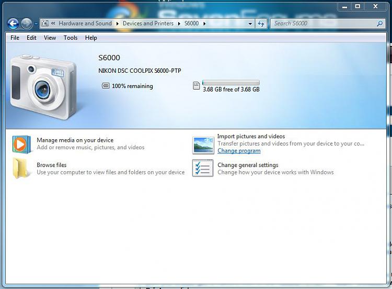Image resolution: width=392 pixels, height=289 pixels.
Task: Open the recent pages dropdown beside the navigation arrows
Action: (x=36, y=24)
